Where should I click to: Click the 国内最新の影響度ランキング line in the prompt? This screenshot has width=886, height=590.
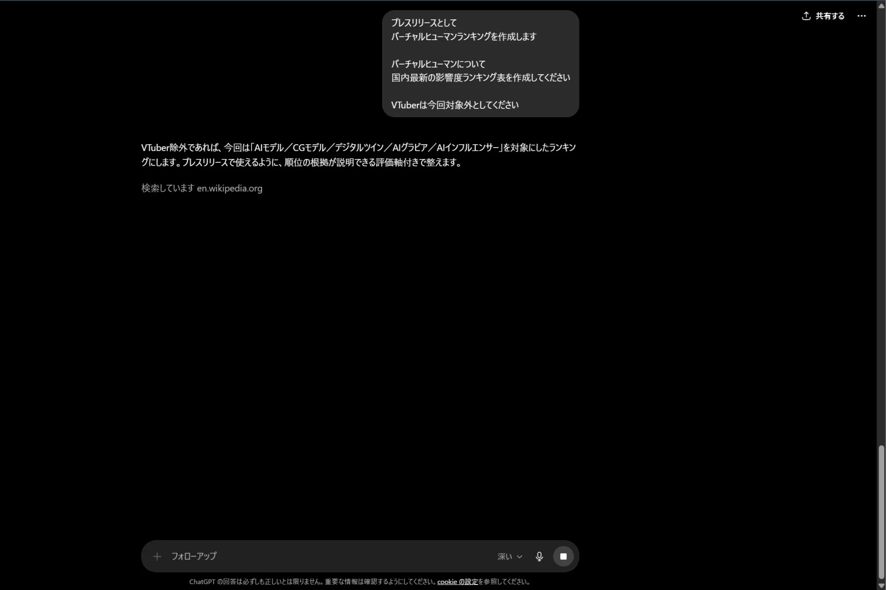point(480,77)
